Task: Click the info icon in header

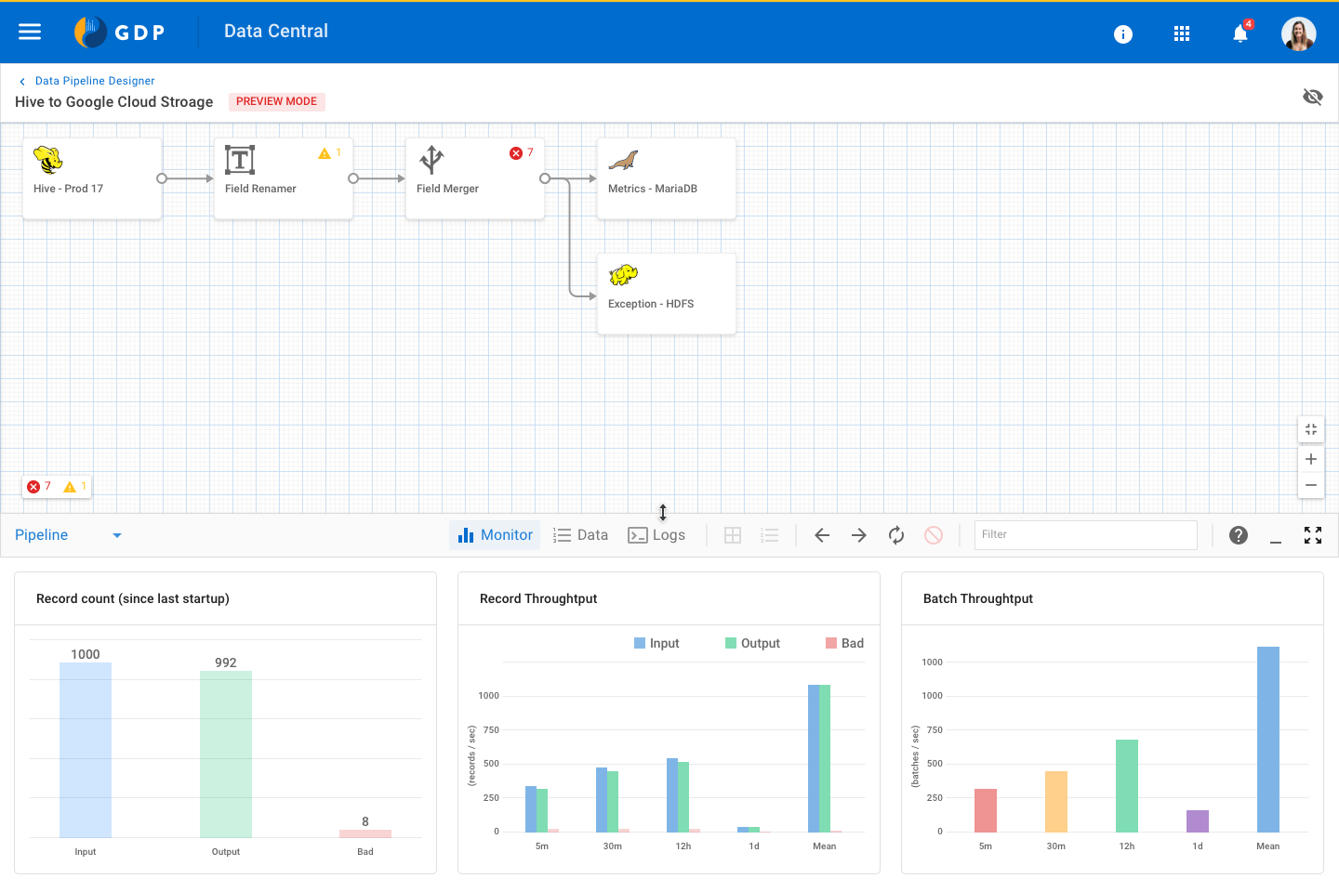Action: pos(1123,34)
